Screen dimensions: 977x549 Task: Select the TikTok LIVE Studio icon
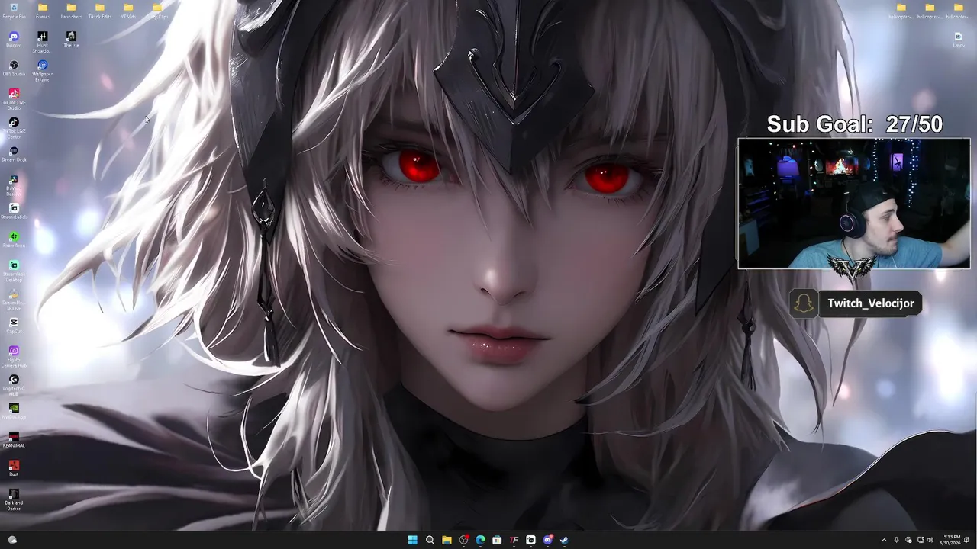[14, 99]
